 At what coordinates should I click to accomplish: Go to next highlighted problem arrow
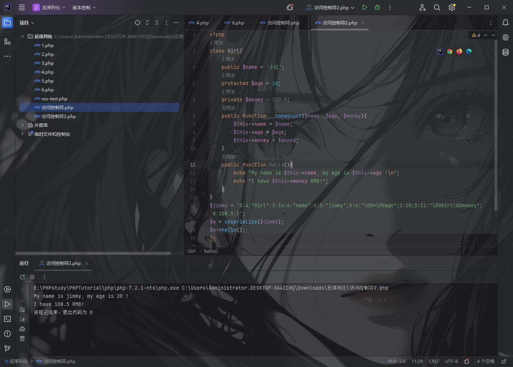[493, 35]
